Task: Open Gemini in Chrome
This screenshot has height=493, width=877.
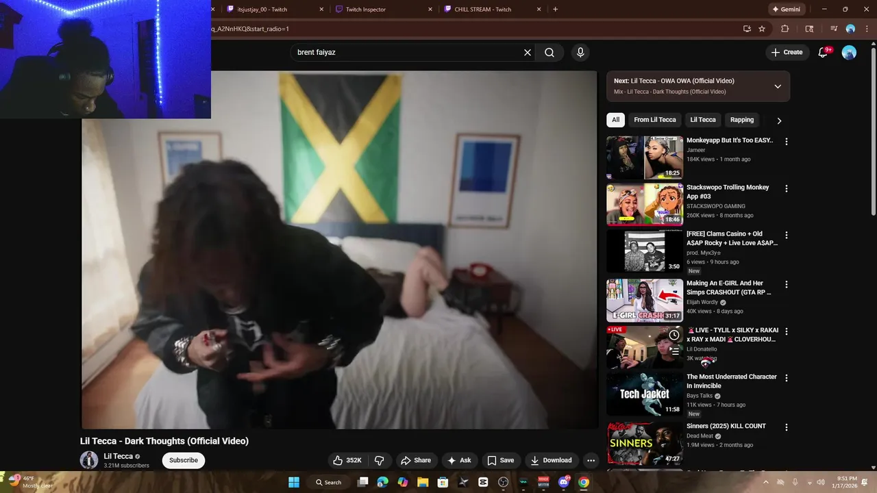Action: tap(786, 10)
